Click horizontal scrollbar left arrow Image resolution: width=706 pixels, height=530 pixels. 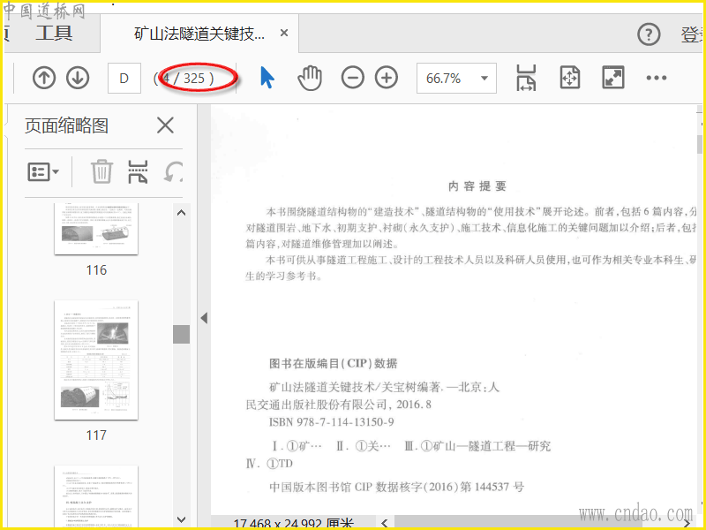point(384,523)
